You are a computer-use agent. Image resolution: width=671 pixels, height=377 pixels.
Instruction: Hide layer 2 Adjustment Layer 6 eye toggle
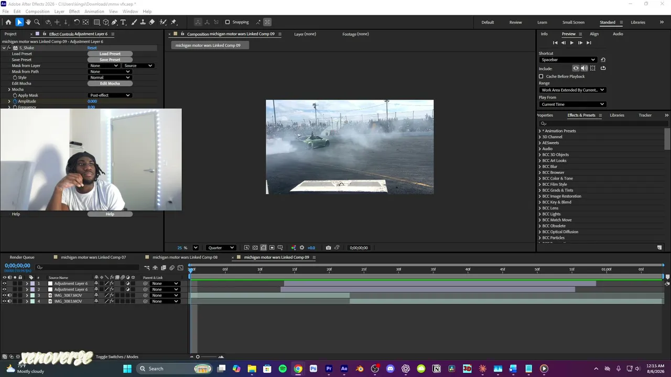click(x=5, y=289)
